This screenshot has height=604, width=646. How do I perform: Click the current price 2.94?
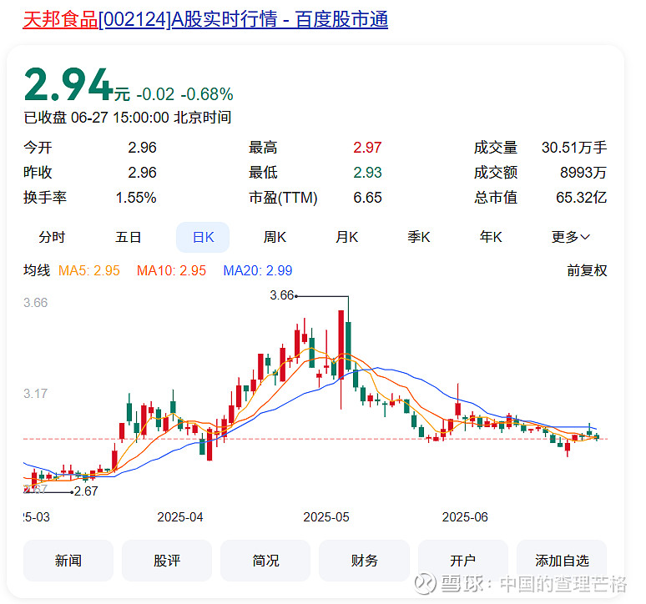68,86
